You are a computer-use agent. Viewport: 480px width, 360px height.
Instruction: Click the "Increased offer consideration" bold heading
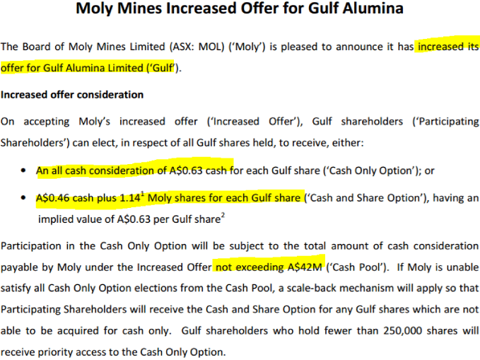coord(72,95)
